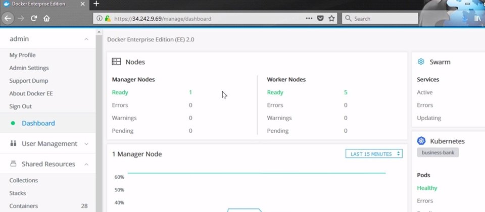This screenshot has width=485, height=212.
Task: Click the 60% chart axis label
Action: point(119,177)
